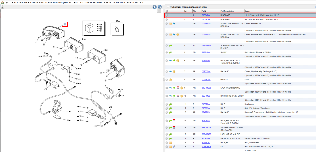Navigate to the previous diagram page arrow
Image resolution: width=316 pixels, height=152 pixels.
tap(155, 7)
